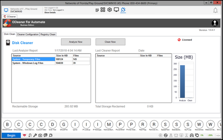Switch to the Cleaner Configuration tab

28,35
